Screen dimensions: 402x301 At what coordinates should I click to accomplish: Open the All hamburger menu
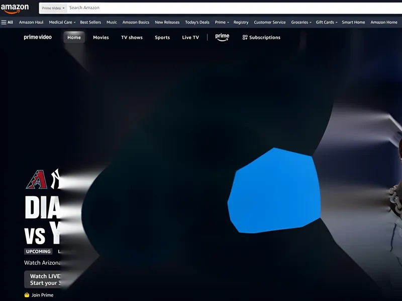pos(7,22)
